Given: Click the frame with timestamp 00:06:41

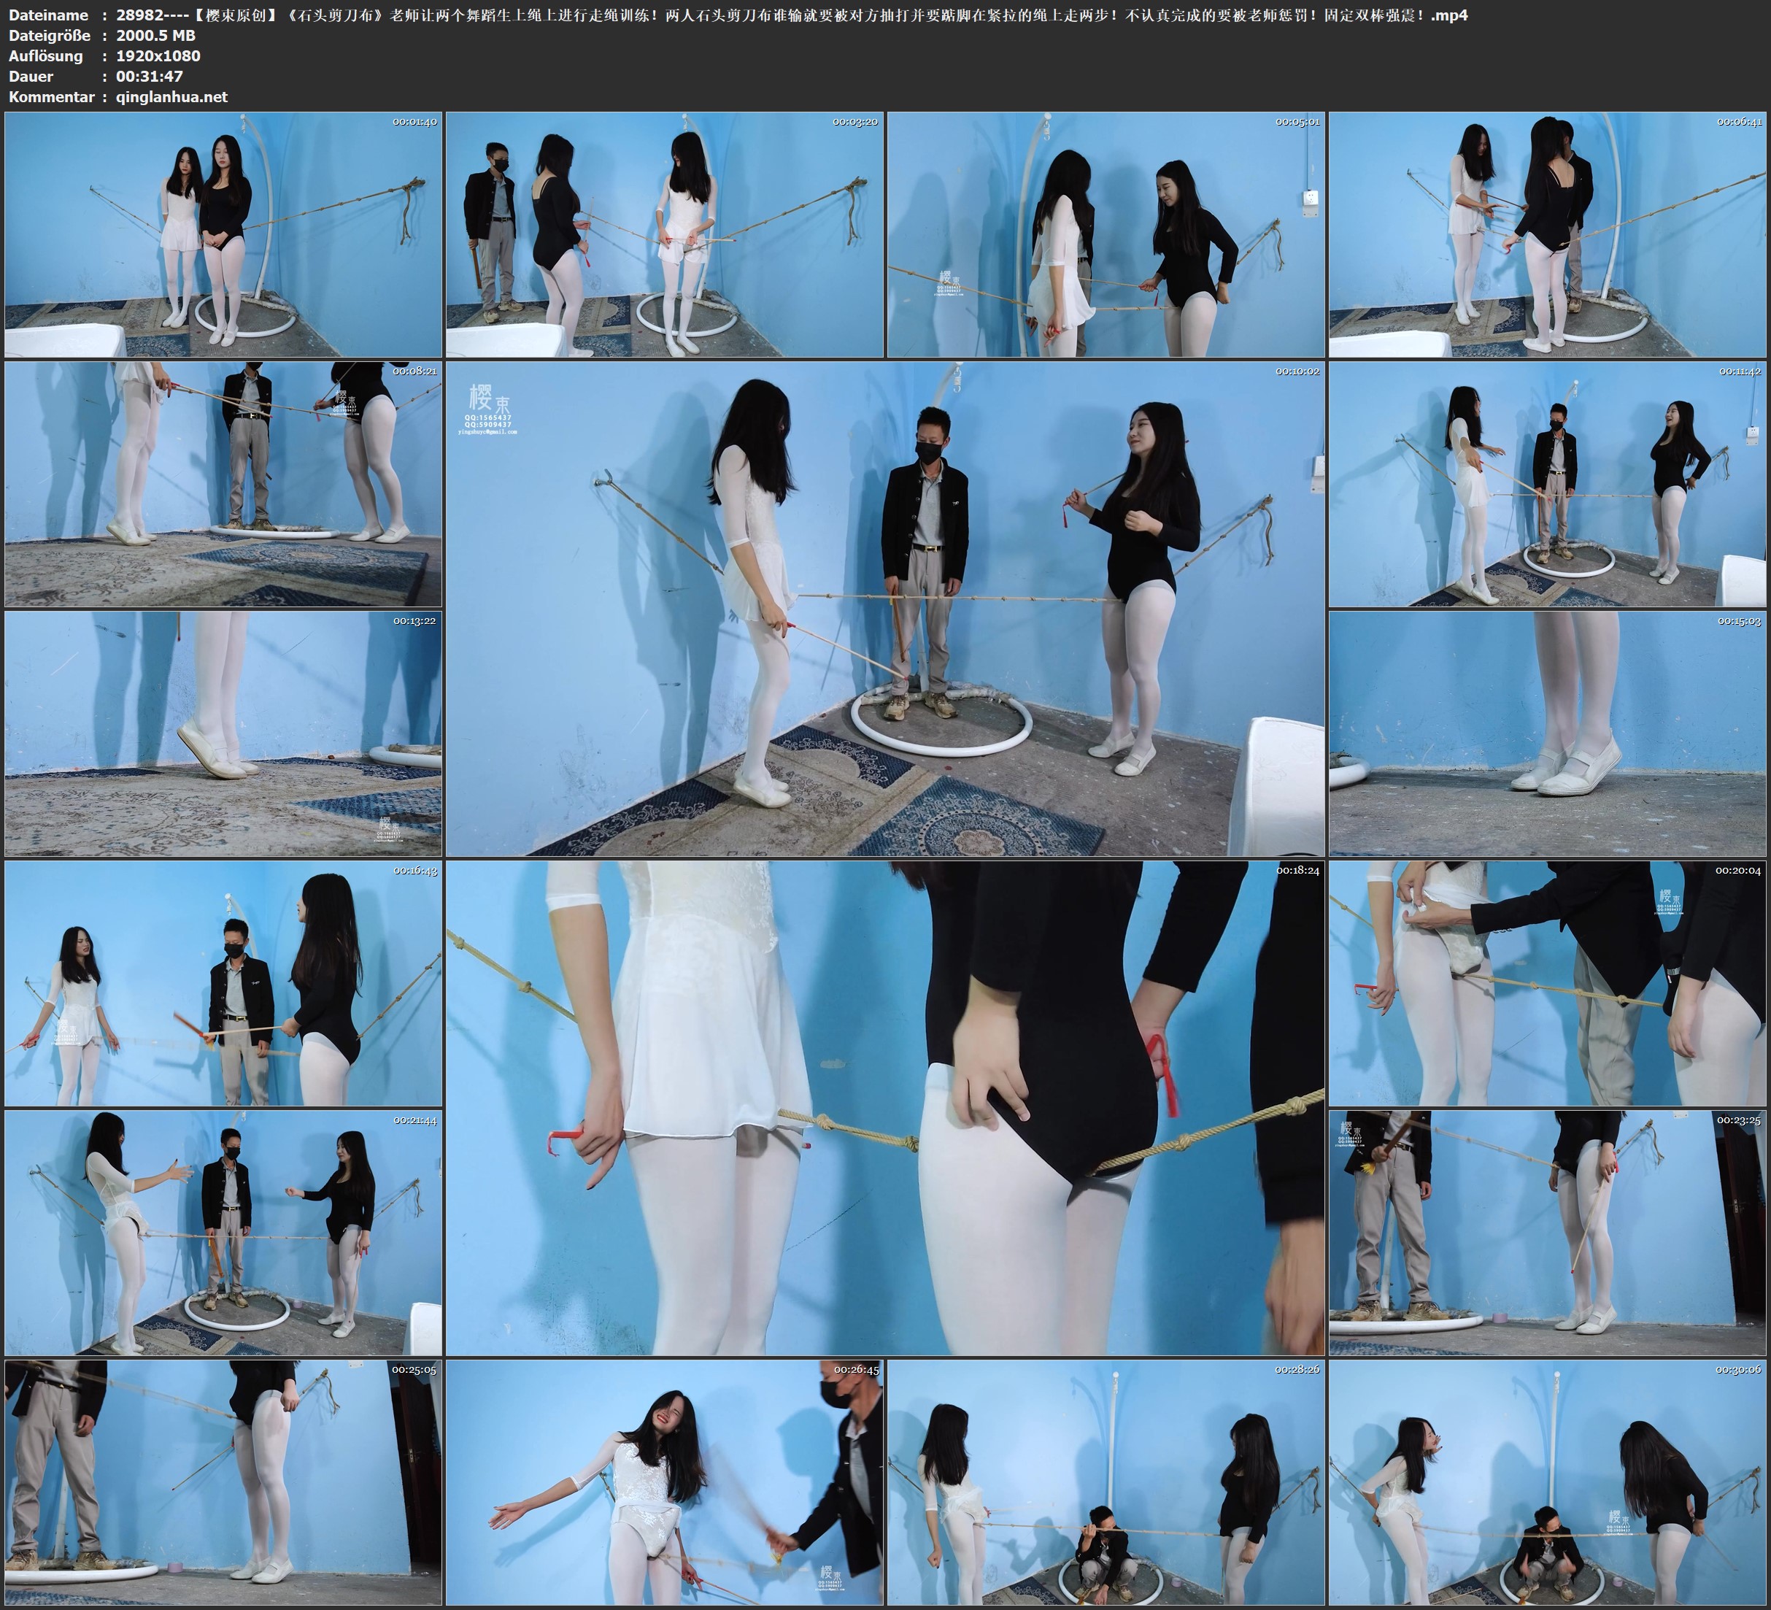Looking at the screenshot, I should tap(1547, 235).
